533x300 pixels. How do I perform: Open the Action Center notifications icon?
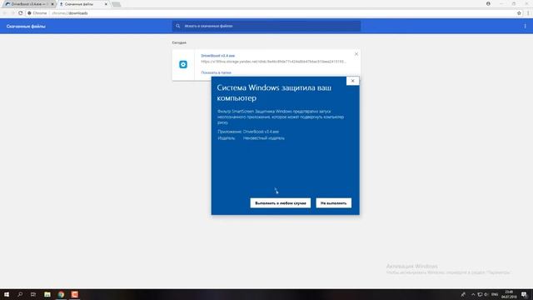pos(525,294)
